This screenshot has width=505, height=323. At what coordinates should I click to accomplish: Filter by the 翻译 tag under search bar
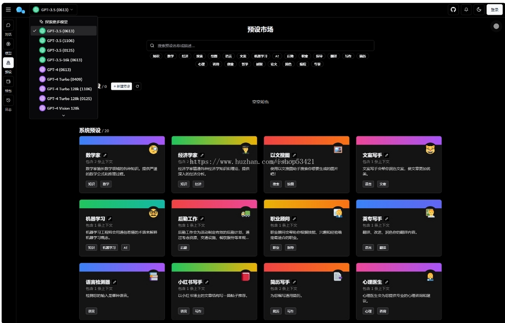tap(333, 56)
